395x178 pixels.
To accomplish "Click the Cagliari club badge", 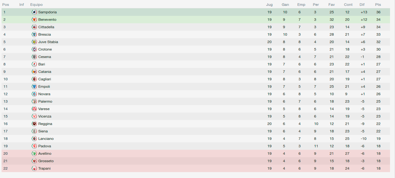I will tap(34, 79).
